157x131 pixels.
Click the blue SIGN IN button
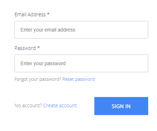click(121, 106)
